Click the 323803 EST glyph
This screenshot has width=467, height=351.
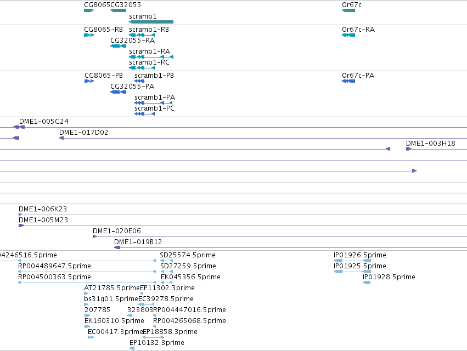click(130, 315)
